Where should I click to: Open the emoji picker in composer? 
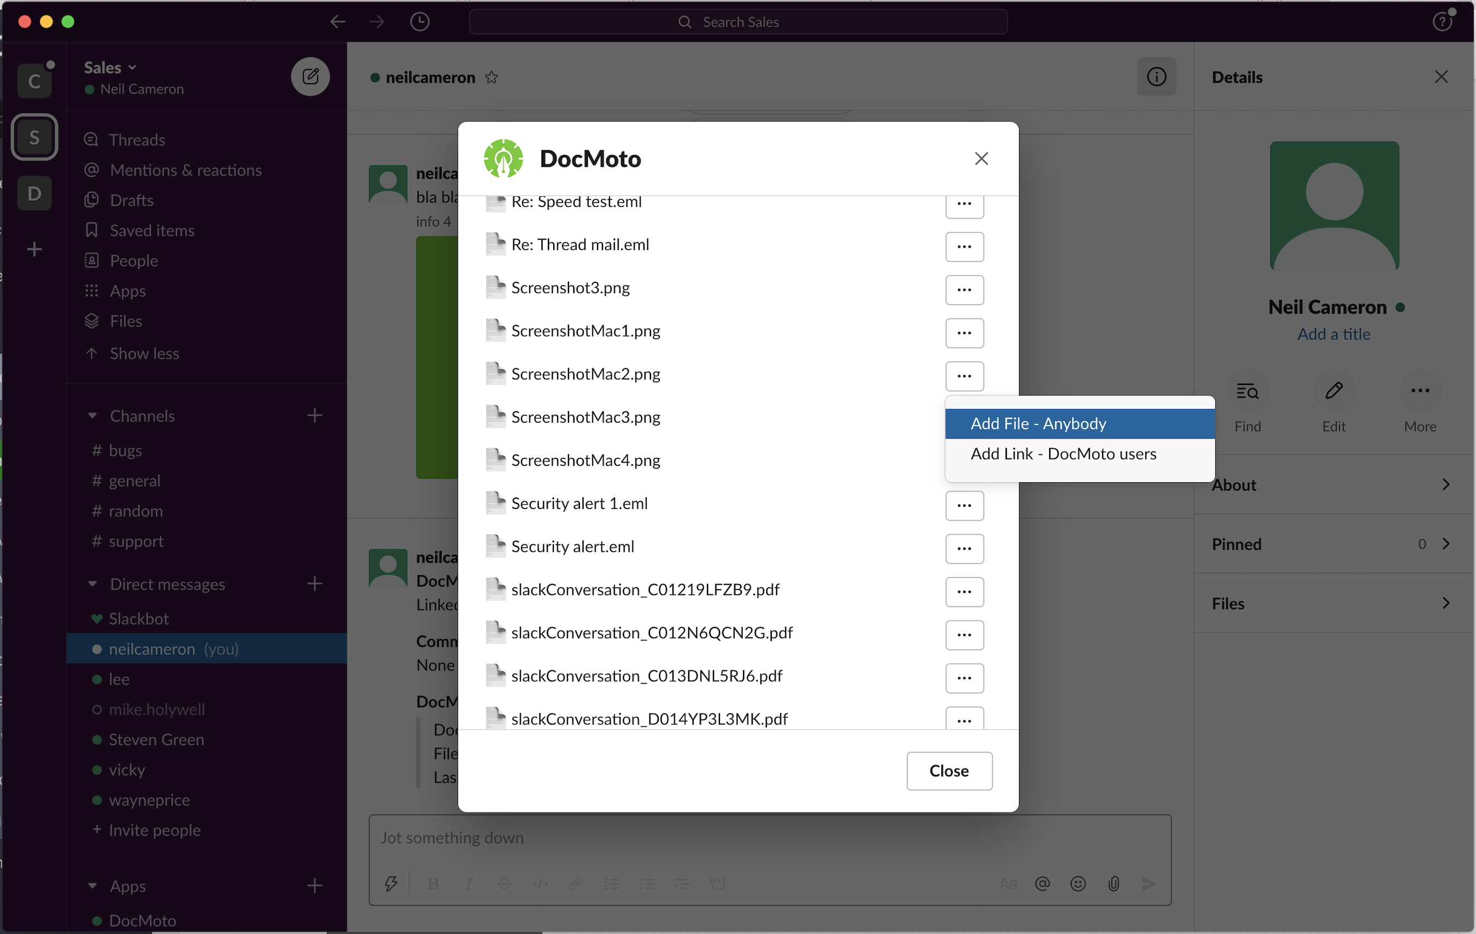tap(1077, 884)
